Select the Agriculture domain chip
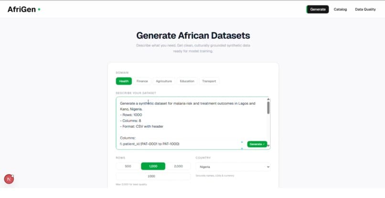The width and height of the screenshot is (385, 198). click(164, 81)
